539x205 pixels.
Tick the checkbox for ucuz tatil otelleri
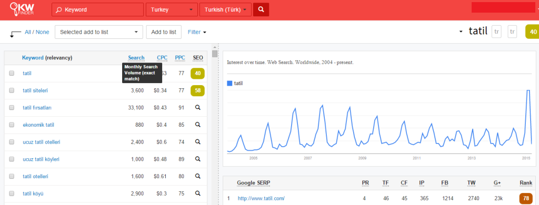(x=12, y=142)
